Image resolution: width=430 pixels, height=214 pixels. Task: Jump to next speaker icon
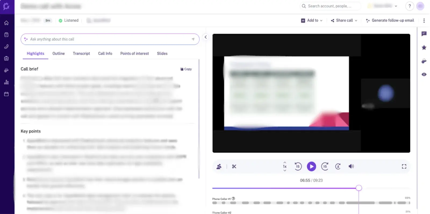(338, 166)
